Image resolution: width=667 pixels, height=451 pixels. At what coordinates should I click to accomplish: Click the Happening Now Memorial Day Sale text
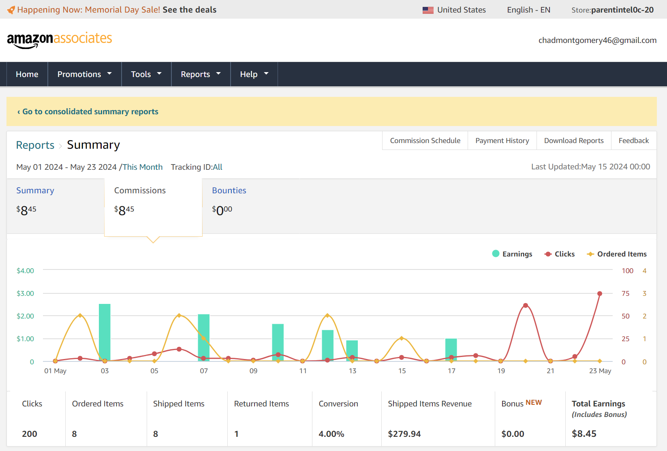(x=89, y=10)
